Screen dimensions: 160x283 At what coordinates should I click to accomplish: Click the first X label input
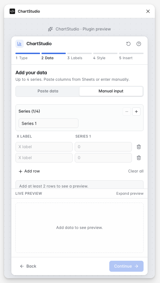tap(44, 147)
